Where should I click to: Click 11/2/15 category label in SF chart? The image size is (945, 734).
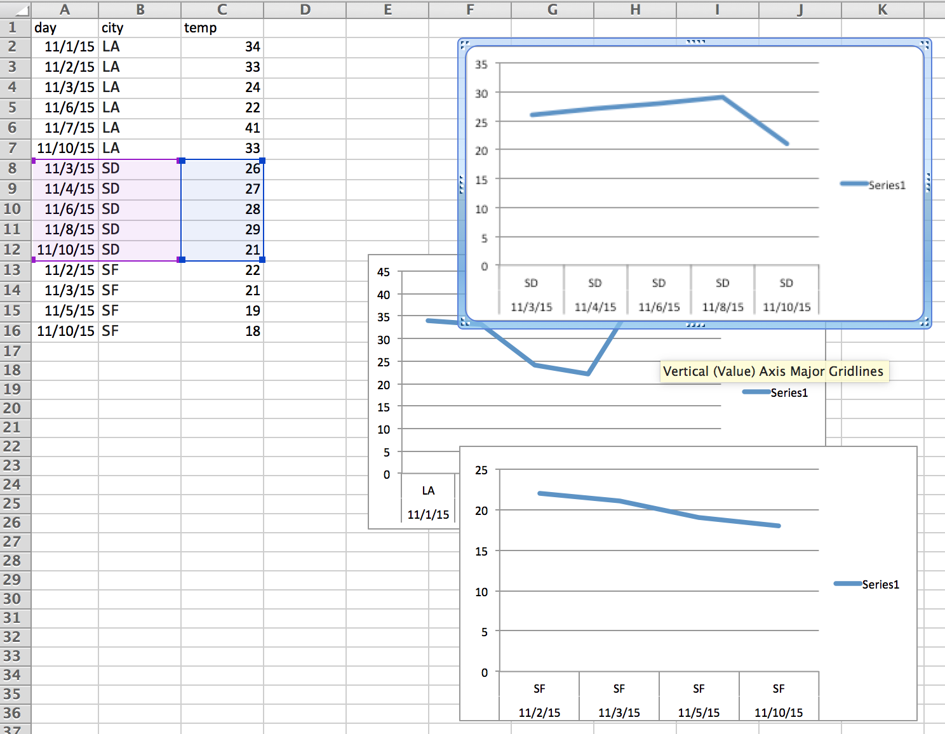click(x=539, y=712)
